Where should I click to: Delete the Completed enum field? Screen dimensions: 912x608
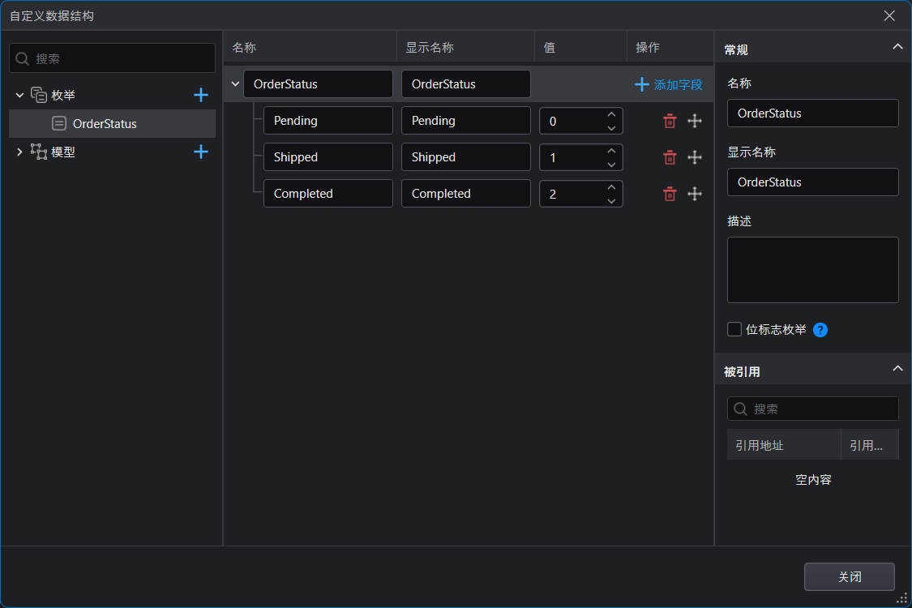click(670, 194)
